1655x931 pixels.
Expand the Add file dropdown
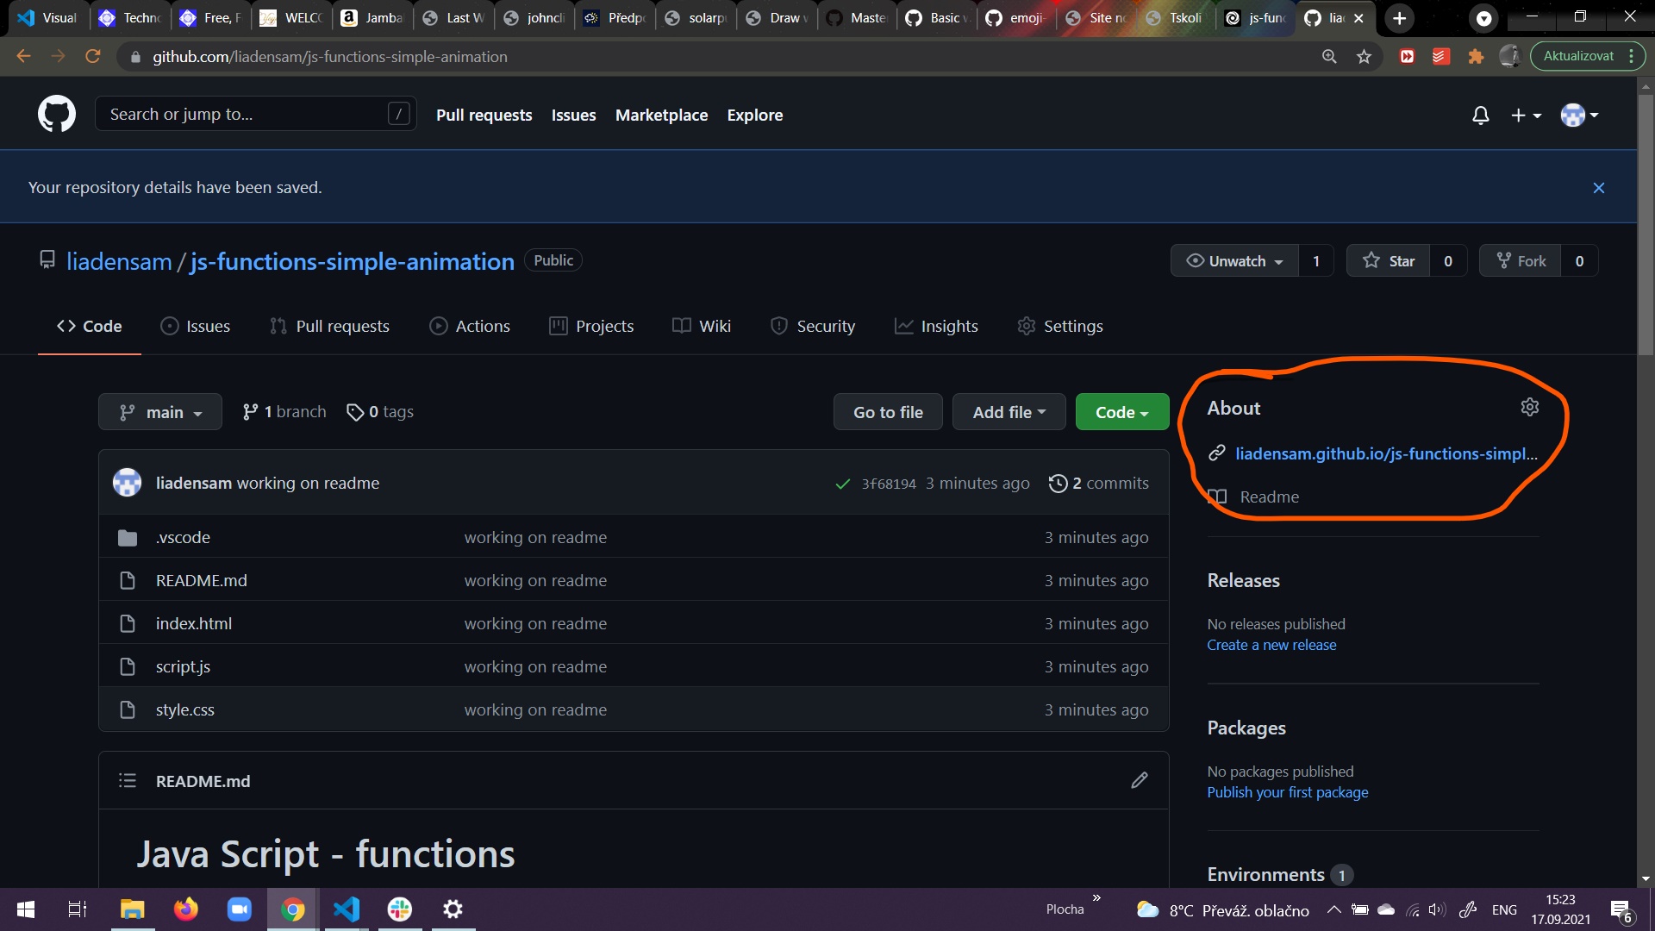[x=1009, y=411]
